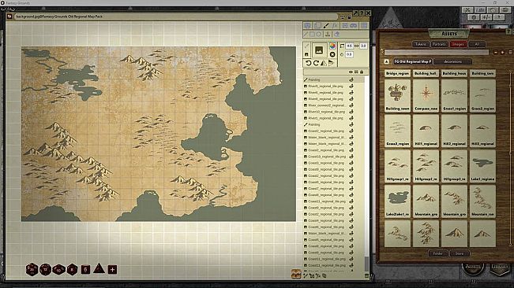Select River10_regional_tile.png layer row

tap(333, 112)
